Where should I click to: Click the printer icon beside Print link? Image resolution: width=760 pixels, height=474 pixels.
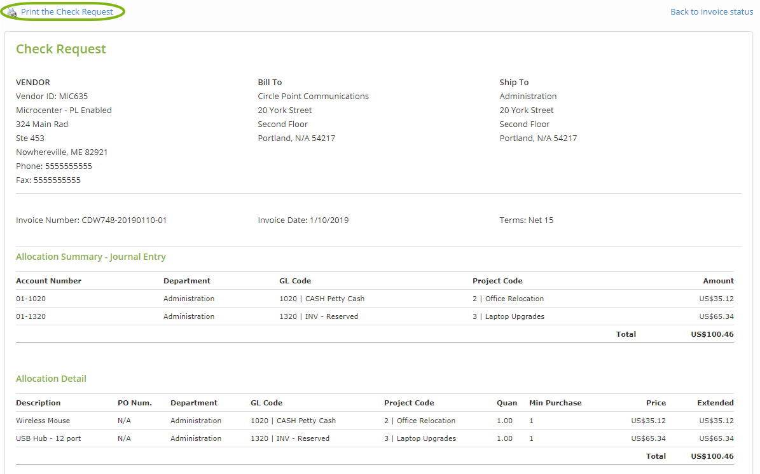click(12, 12)
